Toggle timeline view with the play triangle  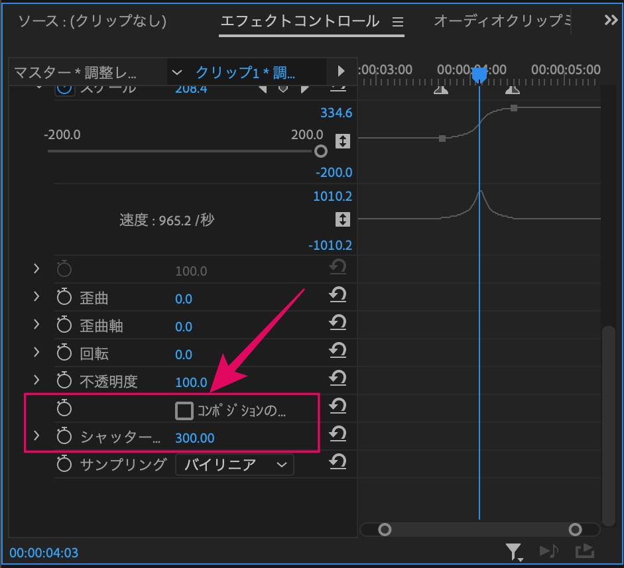tap(341, 71)
